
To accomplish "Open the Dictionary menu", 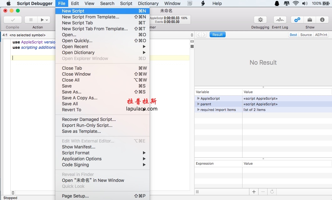I will point(148,3).
